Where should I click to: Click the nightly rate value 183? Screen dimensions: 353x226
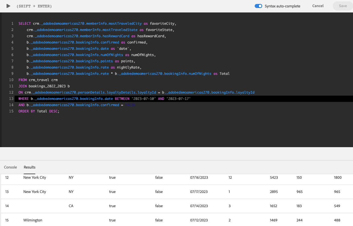pos(299,206)
